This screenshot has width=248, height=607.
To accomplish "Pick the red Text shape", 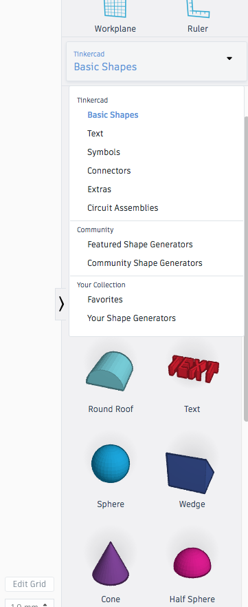I will (x=193, y=369).
